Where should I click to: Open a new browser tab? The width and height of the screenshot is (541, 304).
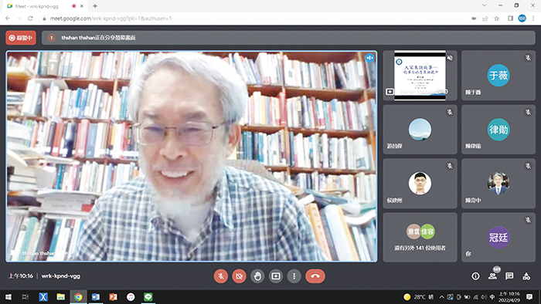coord(95,6)
